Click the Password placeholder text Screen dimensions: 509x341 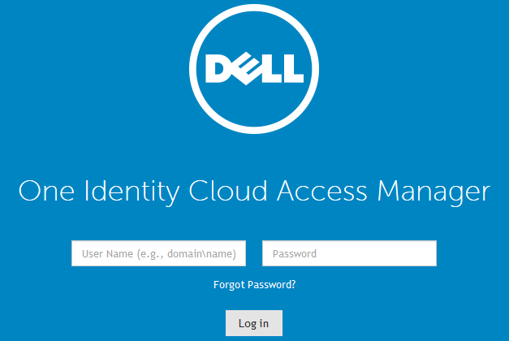tap(295, 254)
